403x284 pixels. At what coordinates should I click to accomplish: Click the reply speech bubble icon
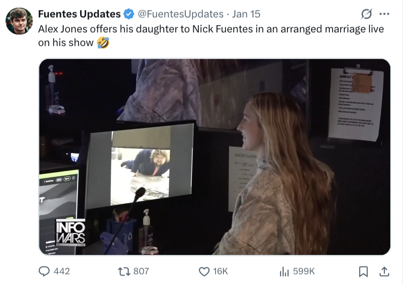44,271
